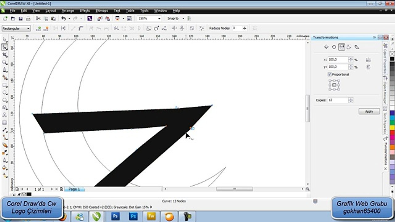Image resolution: width=395 pixels, height=222 pixels.
Task: Open the Arrange menu
Action: (x=68, y=10)
